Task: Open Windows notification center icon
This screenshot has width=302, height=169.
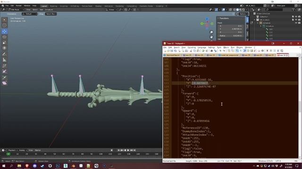Action: pos(297,166)
